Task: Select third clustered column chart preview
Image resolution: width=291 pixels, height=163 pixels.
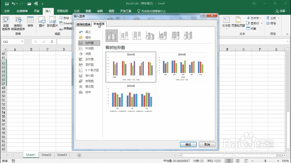Action: tap(131, 98)
